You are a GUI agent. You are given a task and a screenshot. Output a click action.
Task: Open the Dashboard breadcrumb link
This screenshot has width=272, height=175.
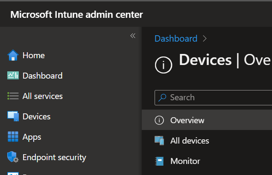point(175,39)
